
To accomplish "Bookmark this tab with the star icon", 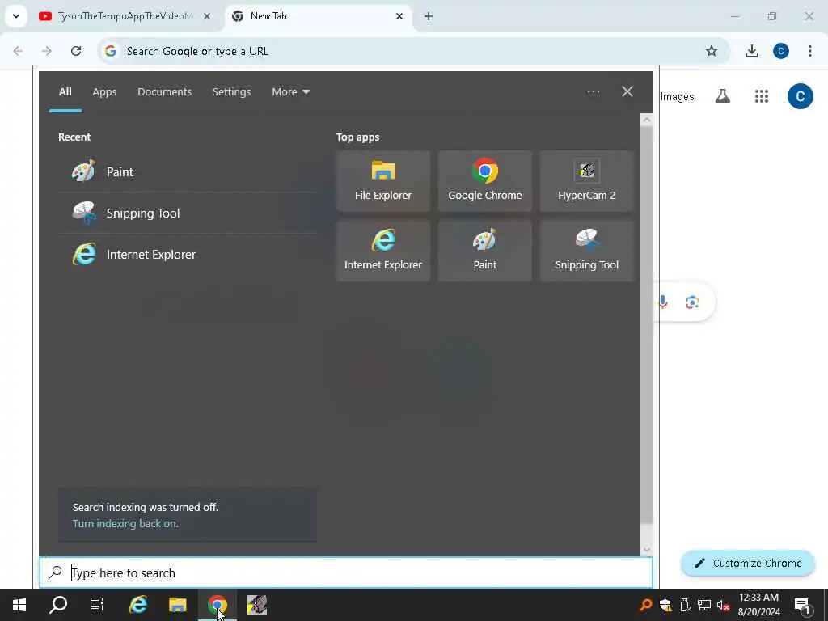I will click(x=712, y=51).
